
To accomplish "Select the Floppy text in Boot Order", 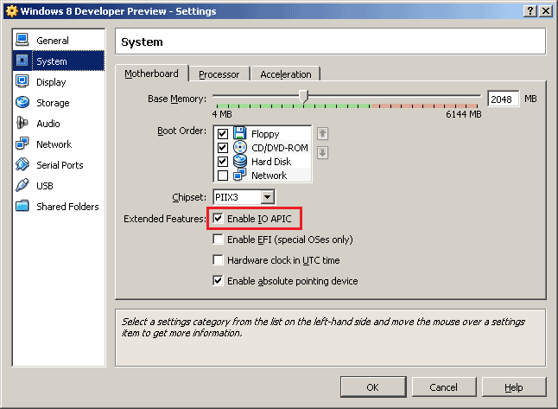I will pyautogui.click(x=265, y=134).
